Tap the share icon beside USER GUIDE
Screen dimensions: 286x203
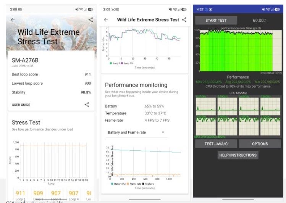coord(87,105)
